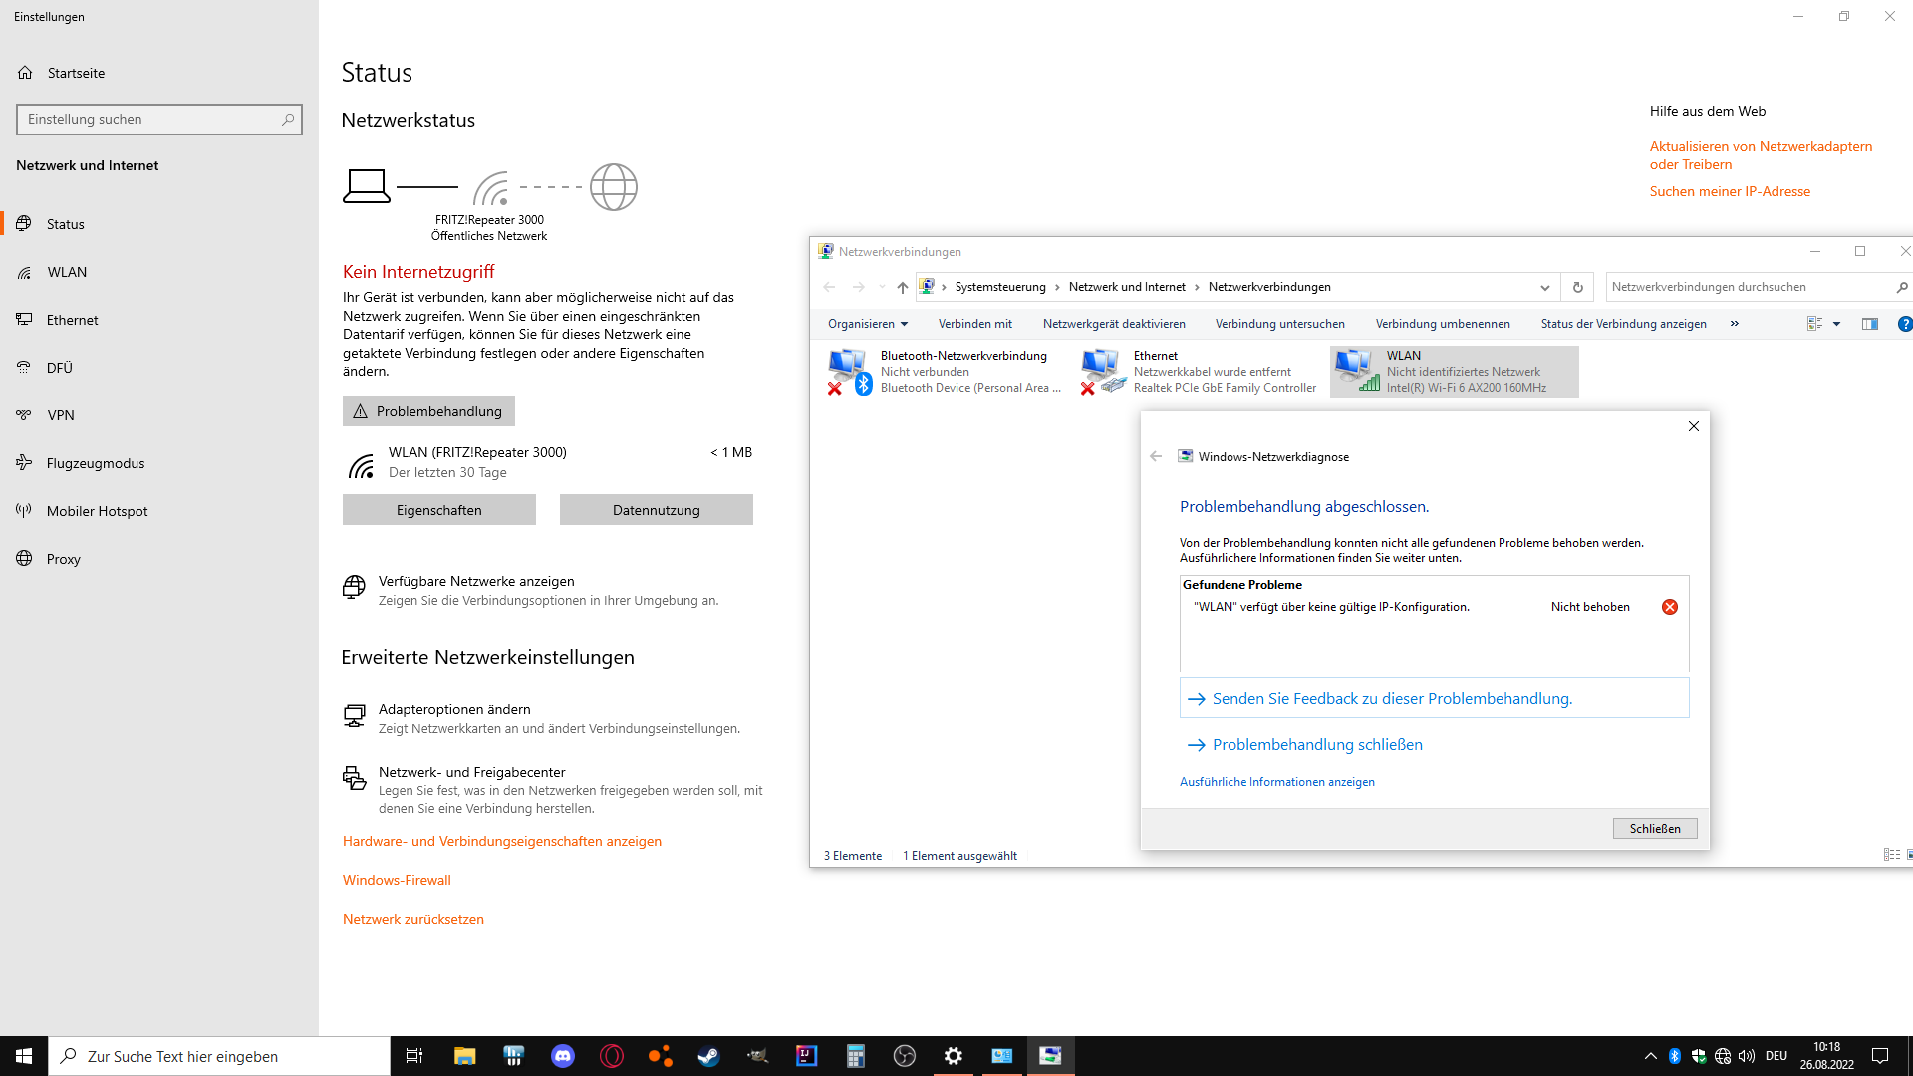The image size is (1913, 1076).
Task: Toggle the preview pane icon
Action: pyautogui.click(x=1869, y=324)
